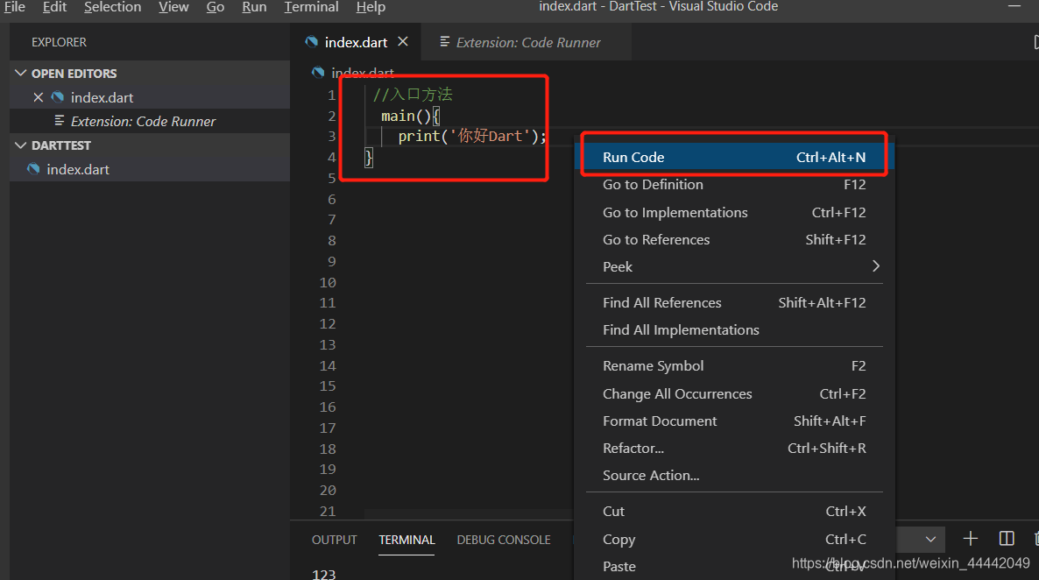Collapse the DARTTEST folder section
Image resolution: width=1039 pixels, height=580 pixels.
coord(20,145)
